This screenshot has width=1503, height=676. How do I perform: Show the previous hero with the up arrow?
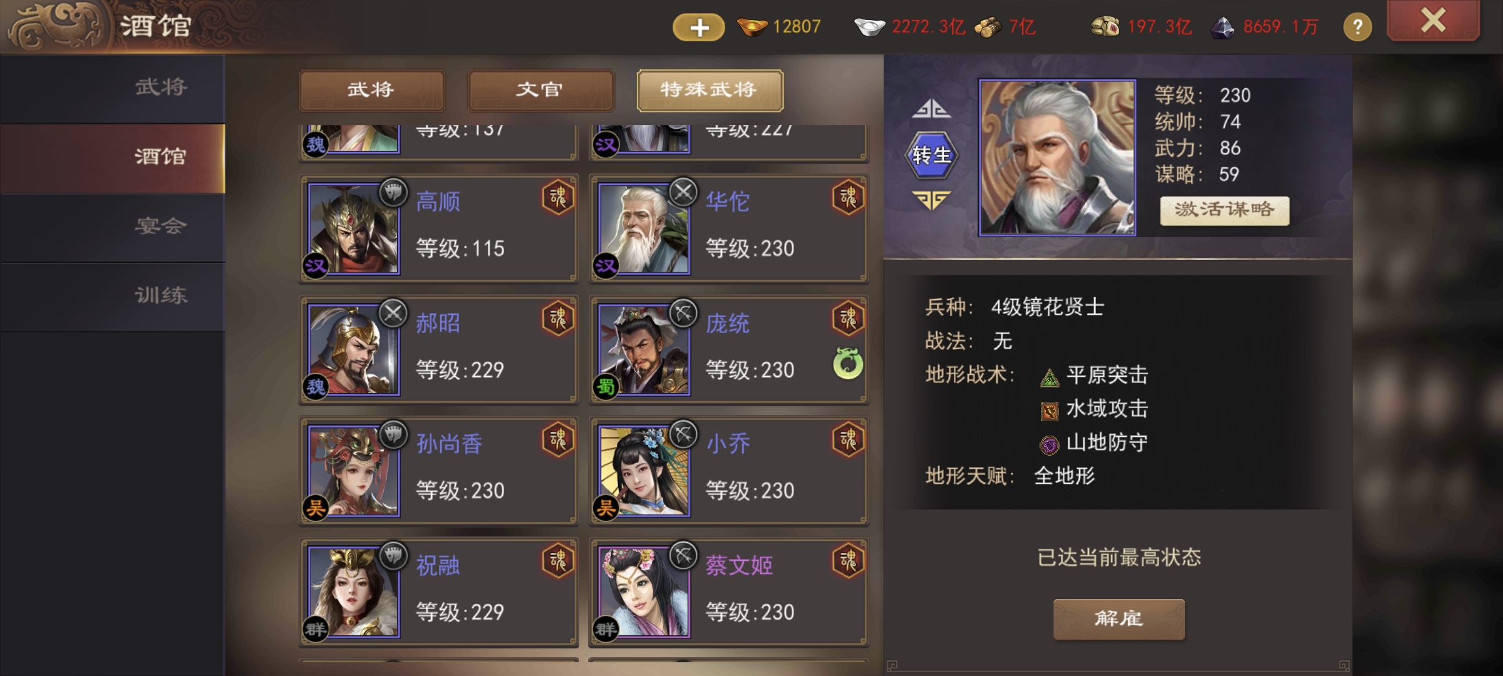click(x=931, y=109)
